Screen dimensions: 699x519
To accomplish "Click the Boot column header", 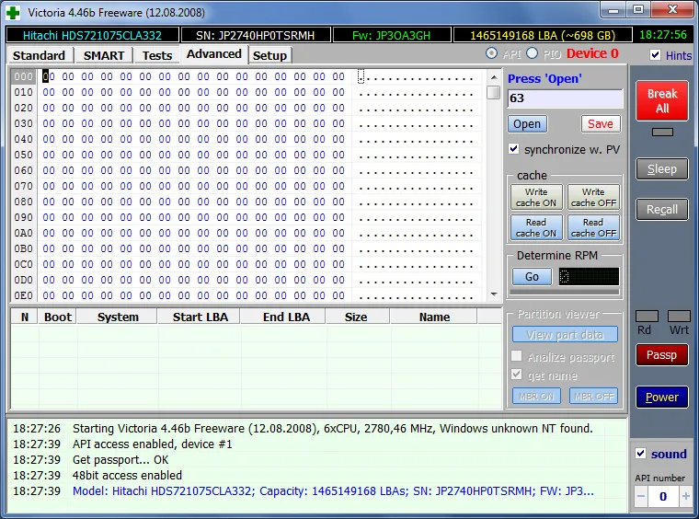I will tap(58, 317).
